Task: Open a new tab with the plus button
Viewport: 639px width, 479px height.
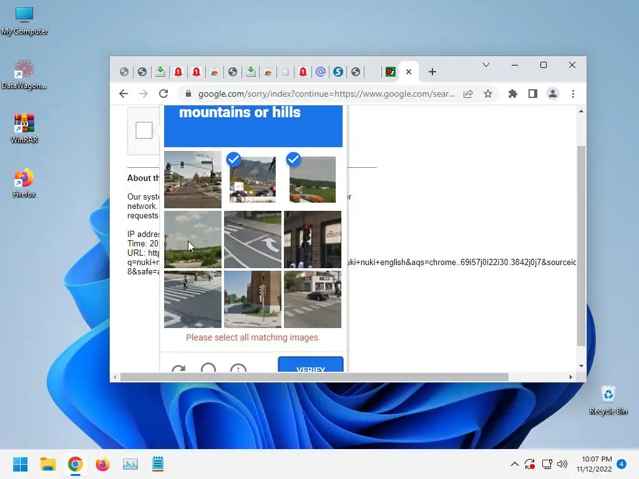Action: (x=432, y=72)
